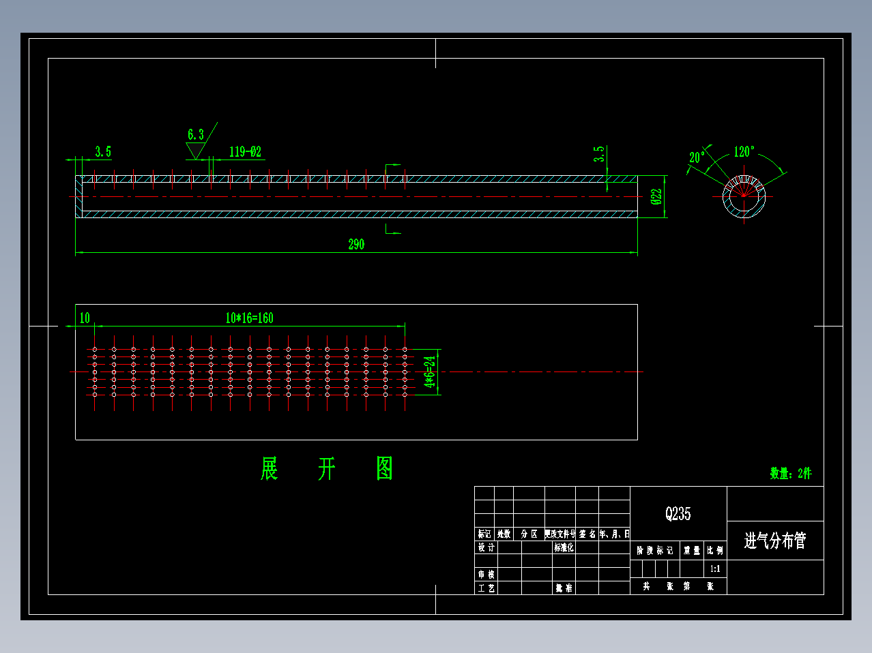Screen dimensions: 872x653
Task: Select the '10' offset dimension on unfolded view
Action: (85, 318)
